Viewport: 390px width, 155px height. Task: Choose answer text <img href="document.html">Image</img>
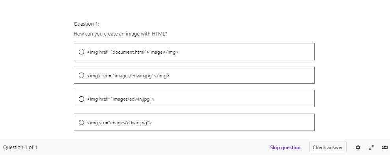(132, 52)
